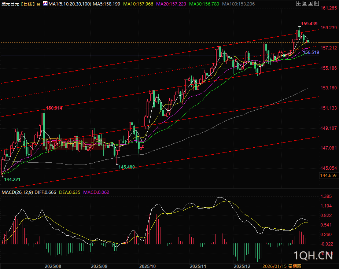
Task: Click the gray MA100:153.206 legend label
Action: click(240, 4)
